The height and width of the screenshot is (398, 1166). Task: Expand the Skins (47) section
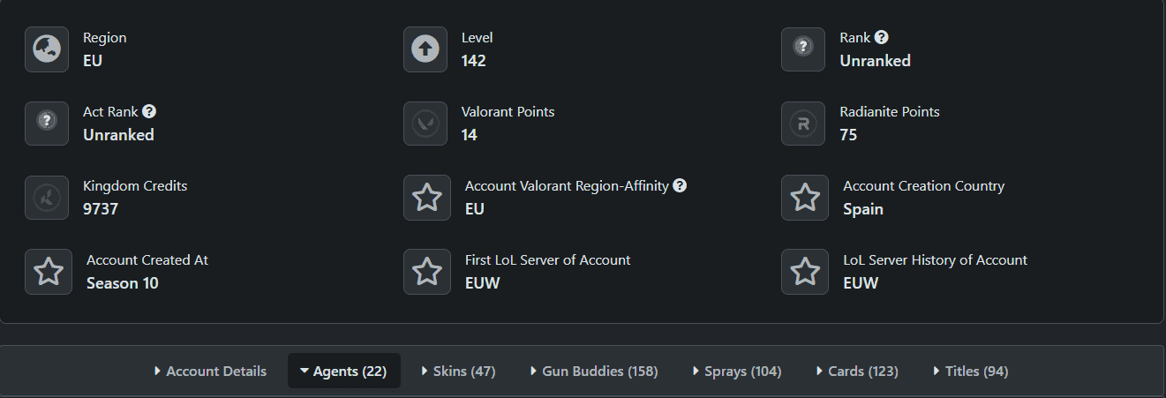[x=458, y=372]
